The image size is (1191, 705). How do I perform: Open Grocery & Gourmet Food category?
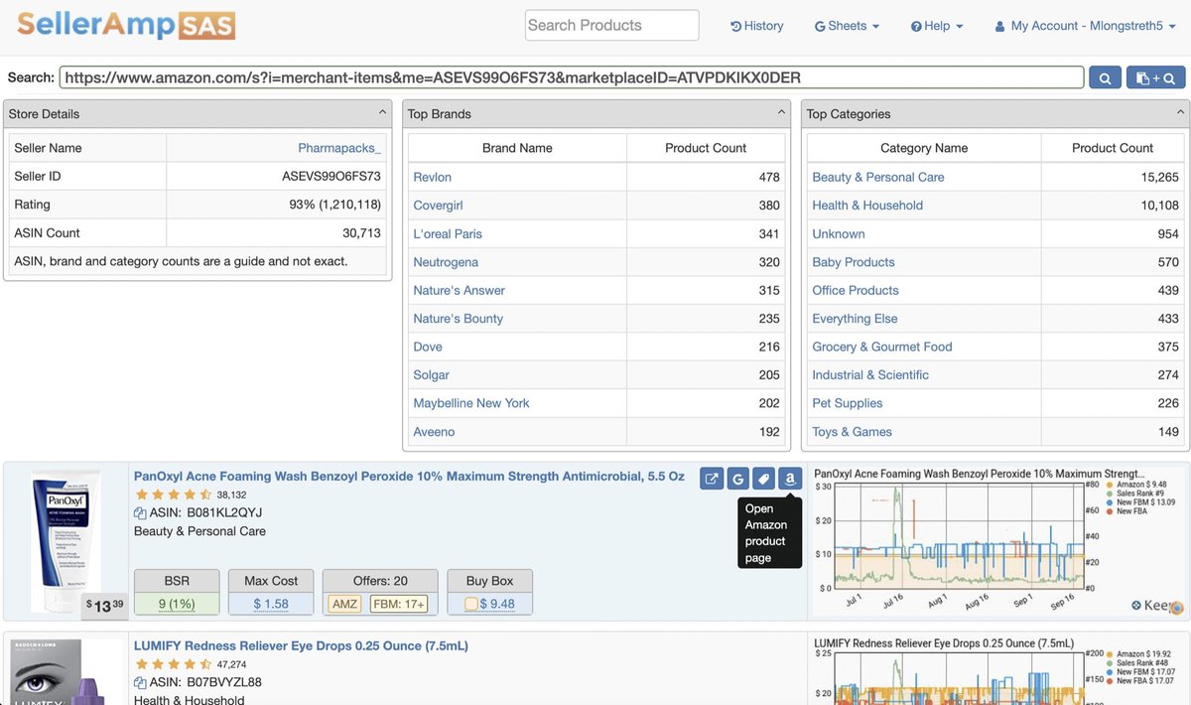[882, 347]
